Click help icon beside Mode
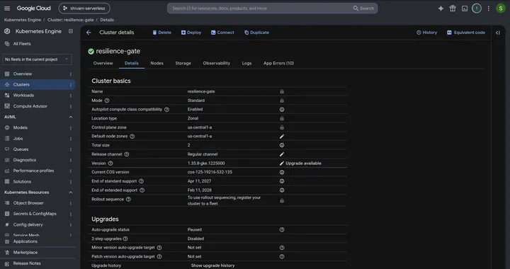Screen dimensions: 510x269 (107, 101)
